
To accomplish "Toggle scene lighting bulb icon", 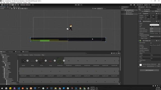I will [x=14, y=8].
